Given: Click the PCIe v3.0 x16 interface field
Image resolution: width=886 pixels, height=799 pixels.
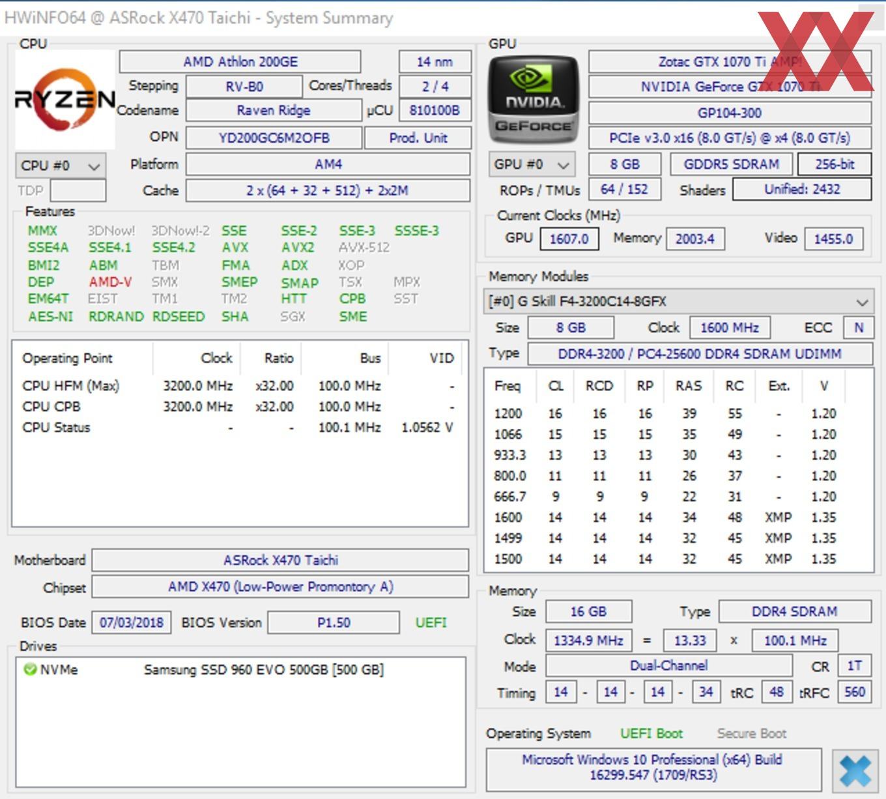Looking at the screenshot, I should [730, 138].
